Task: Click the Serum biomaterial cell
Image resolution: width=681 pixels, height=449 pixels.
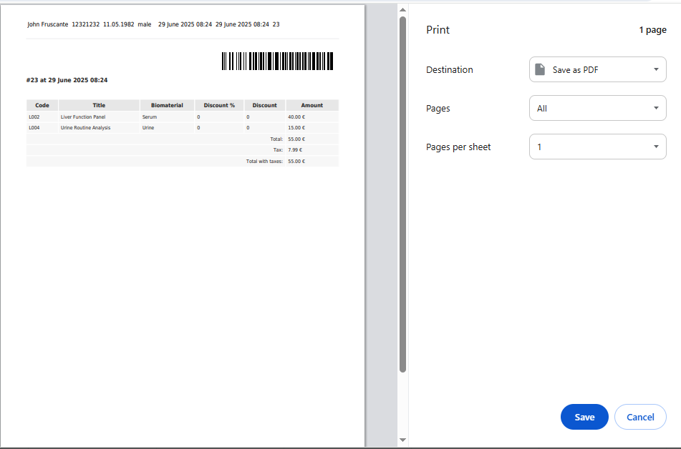Action: [x=149, y=117]
